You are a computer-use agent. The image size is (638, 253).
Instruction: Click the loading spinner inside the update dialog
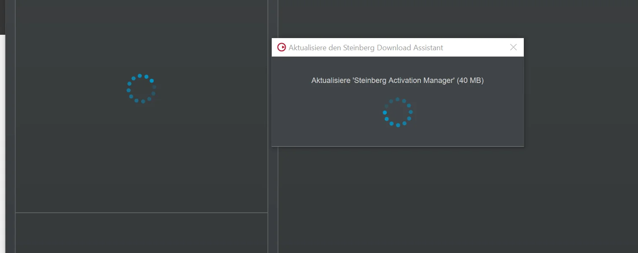[398, 112]
